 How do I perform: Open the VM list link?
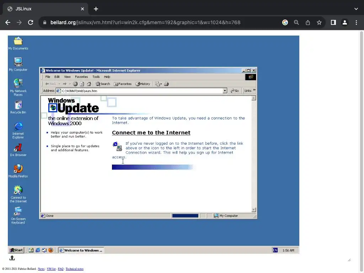pos(51,269)
